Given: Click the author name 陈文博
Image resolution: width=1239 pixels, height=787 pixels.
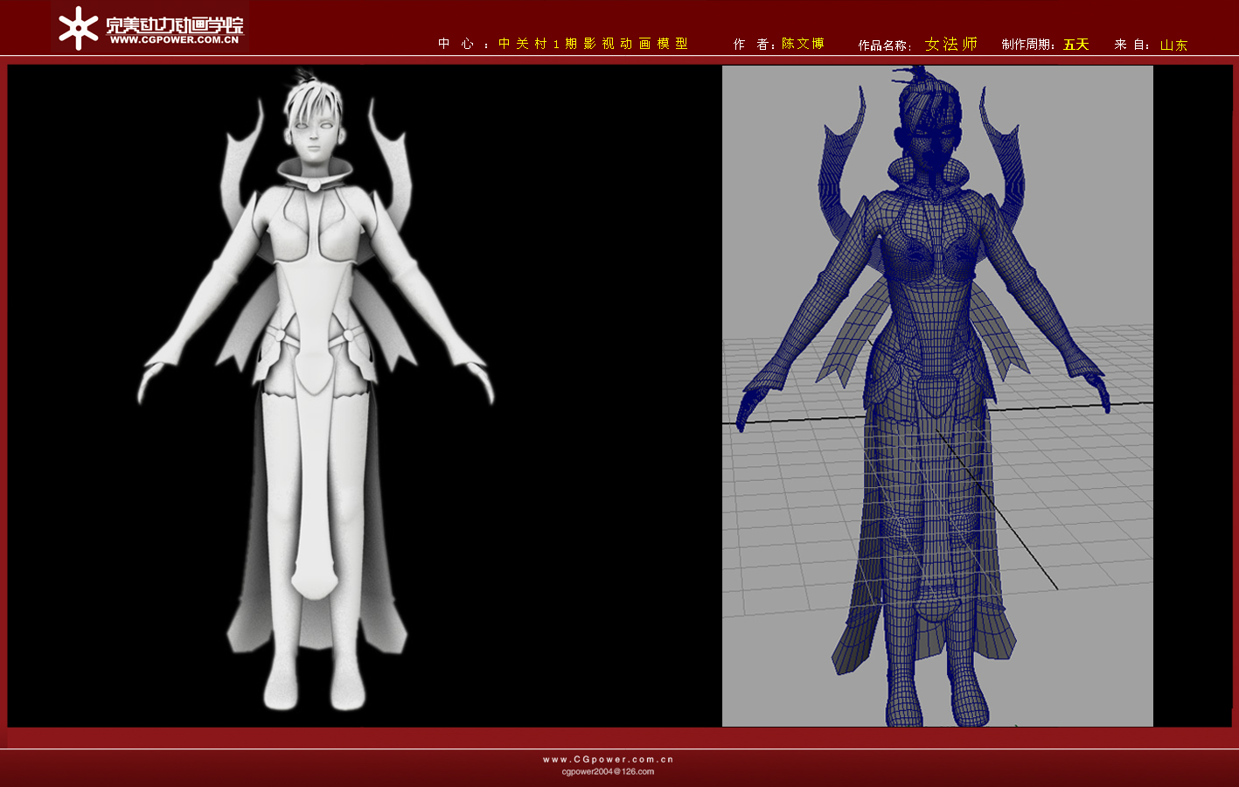Looking at the screenshot, I should click(x=803, y=44).
